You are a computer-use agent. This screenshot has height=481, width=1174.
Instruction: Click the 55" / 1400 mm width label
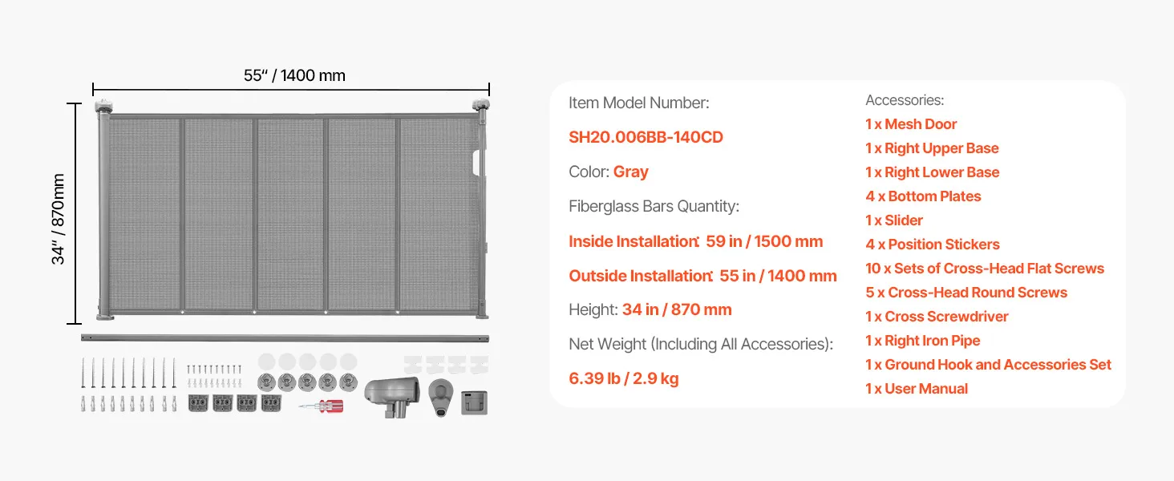coord(294,76)
